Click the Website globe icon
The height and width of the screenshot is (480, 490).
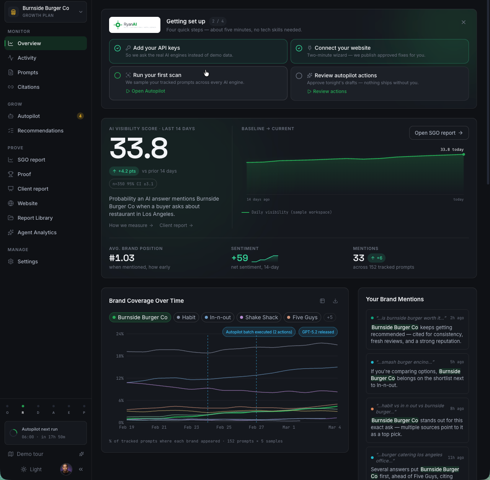[11, 203]
